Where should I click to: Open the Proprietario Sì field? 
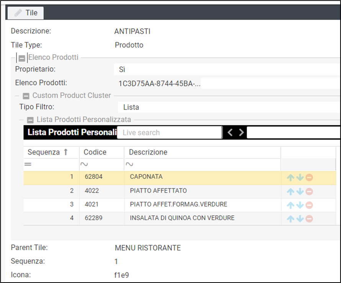226,70
